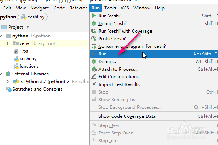Open the Refactor menu
Viewport: 218px width, 145px height.
(78, 8)
